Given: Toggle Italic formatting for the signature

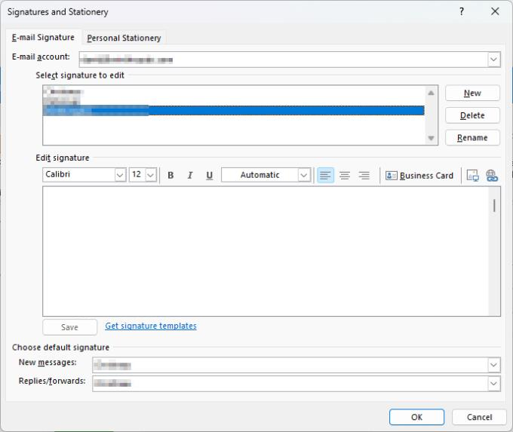Looking at the screenshot, I should (190, 175).
